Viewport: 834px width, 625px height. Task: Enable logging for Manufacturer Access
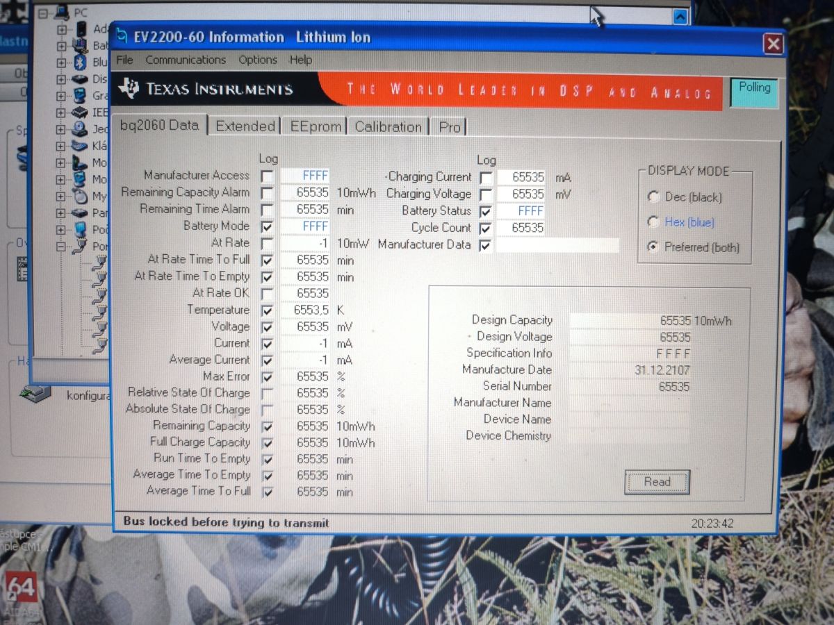(267, 176)
